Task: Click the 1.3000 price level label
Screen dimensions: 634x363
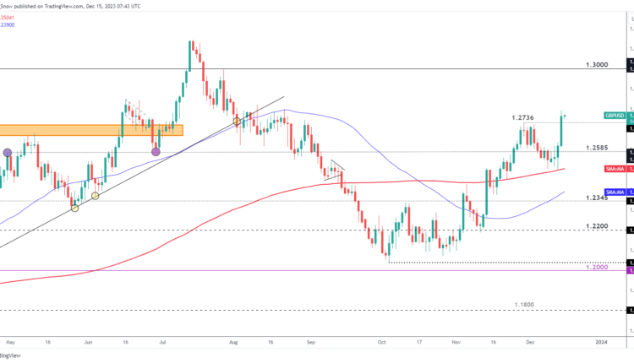Action: pyautogui.click(x=596, y=64)
